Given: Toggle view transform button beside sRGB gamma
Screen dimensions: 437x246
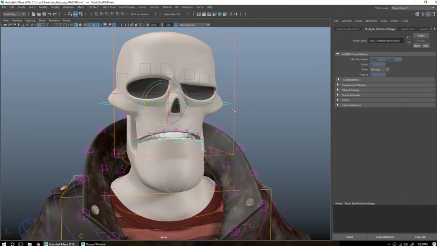Looking at the screenshot, I should point(175,25).
